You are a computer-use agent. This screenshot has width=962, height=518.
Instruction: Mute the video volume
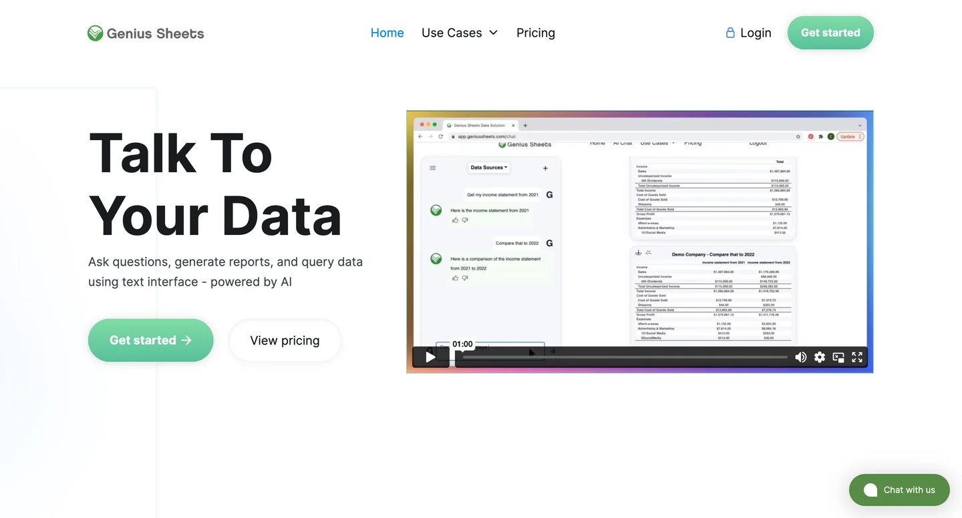[x=801, y=357]
